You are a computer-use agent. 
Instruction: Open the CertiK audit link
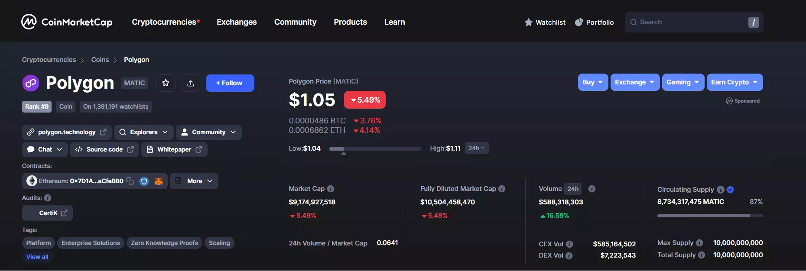(47, 213)
